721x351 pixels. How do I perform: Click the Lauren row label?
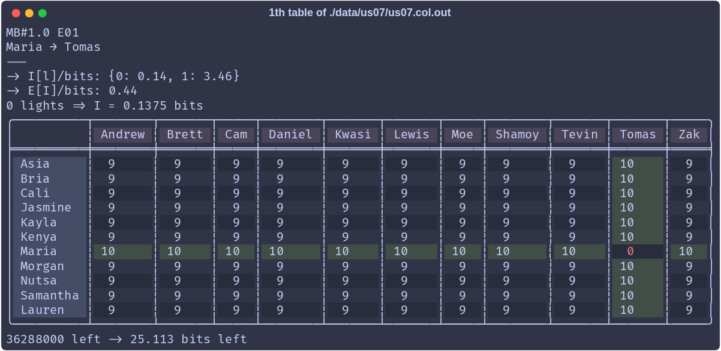[50, 310]
